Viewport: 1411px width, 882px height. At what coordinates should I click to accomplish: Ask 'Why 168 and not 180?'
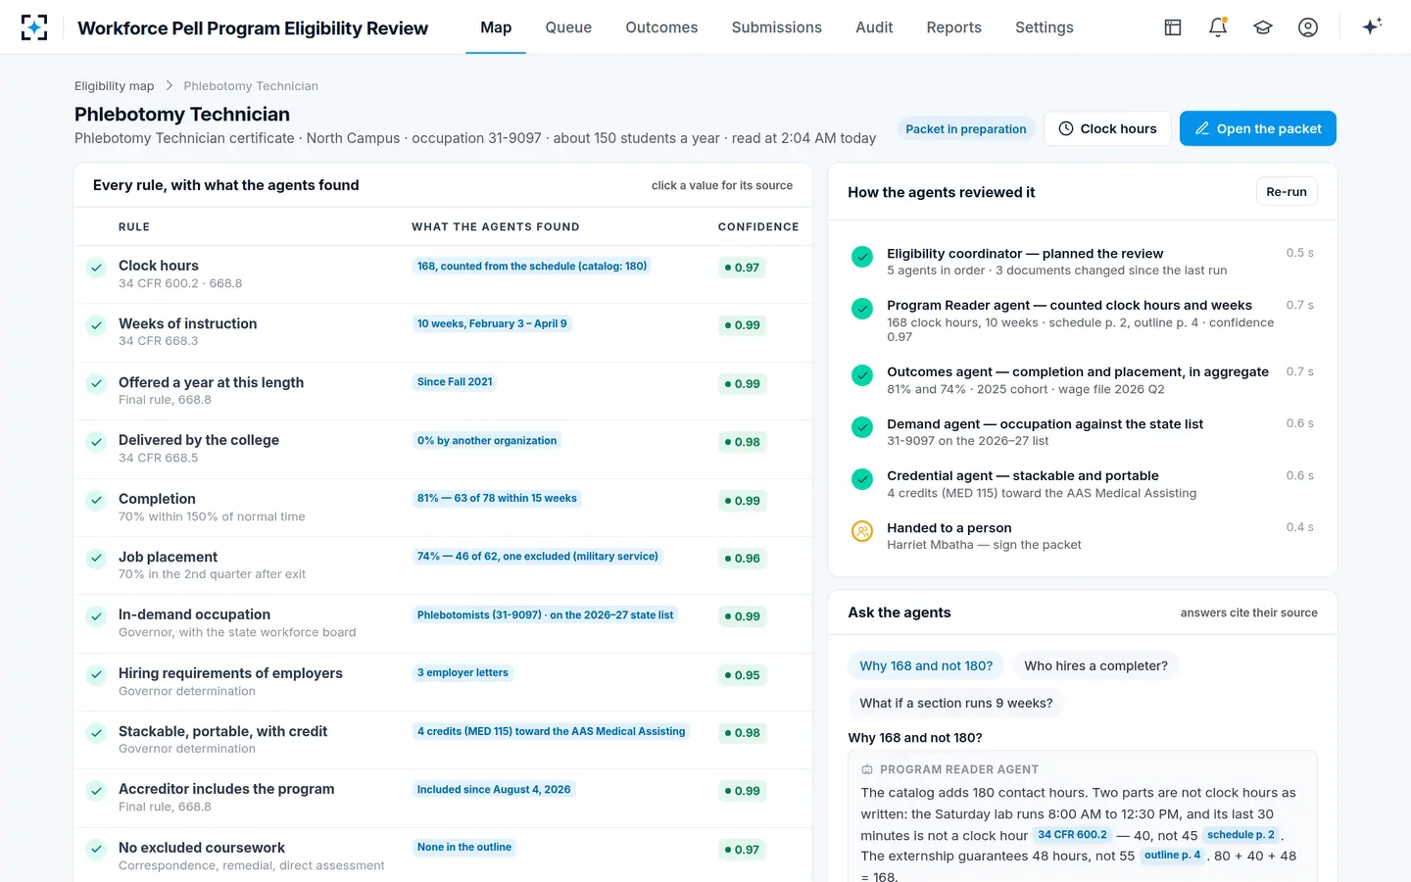[926, 665]
